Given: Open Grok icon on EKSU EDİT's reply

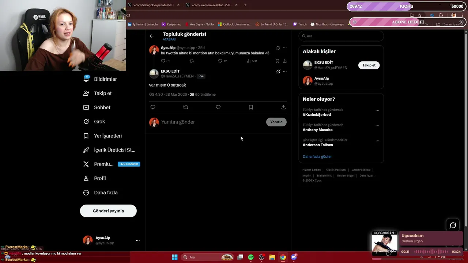Looking at the screenshot, I should (278, 72).
